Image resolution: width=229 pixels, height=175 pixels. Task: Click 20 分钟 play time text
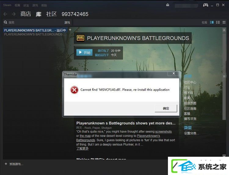point(115,51)
